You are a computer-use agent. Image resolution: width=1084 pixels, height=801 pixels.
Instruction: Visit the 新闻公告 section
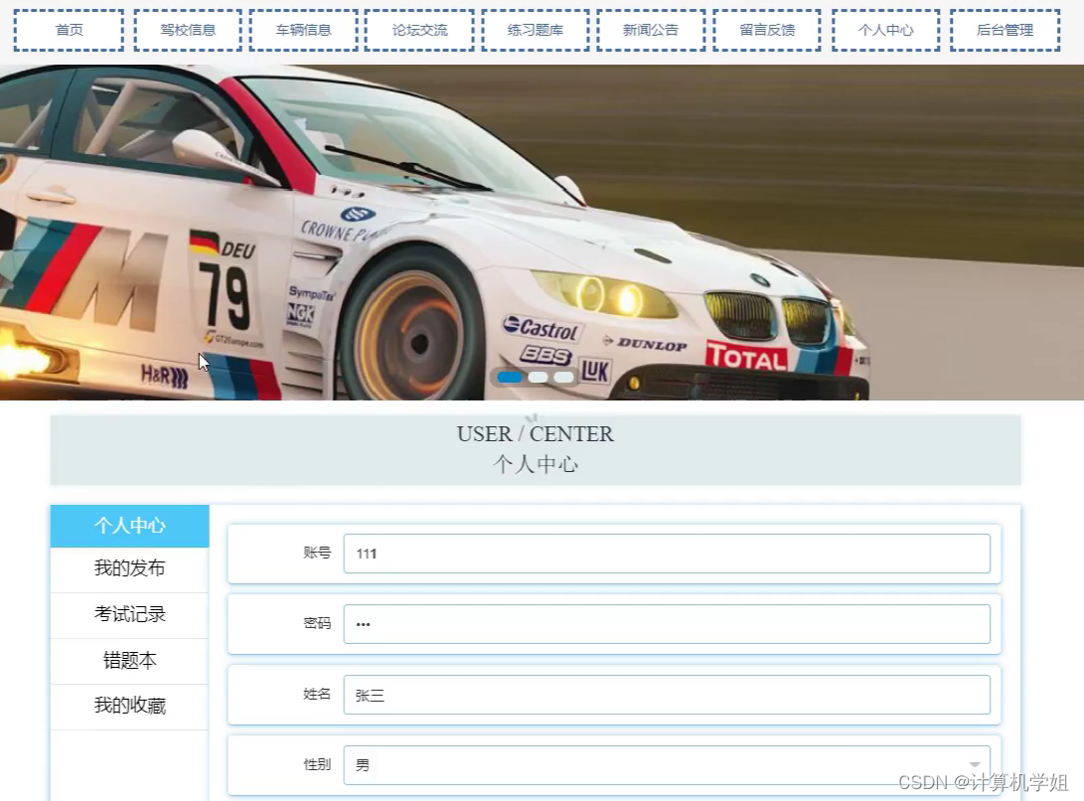[x=651, y=31]
